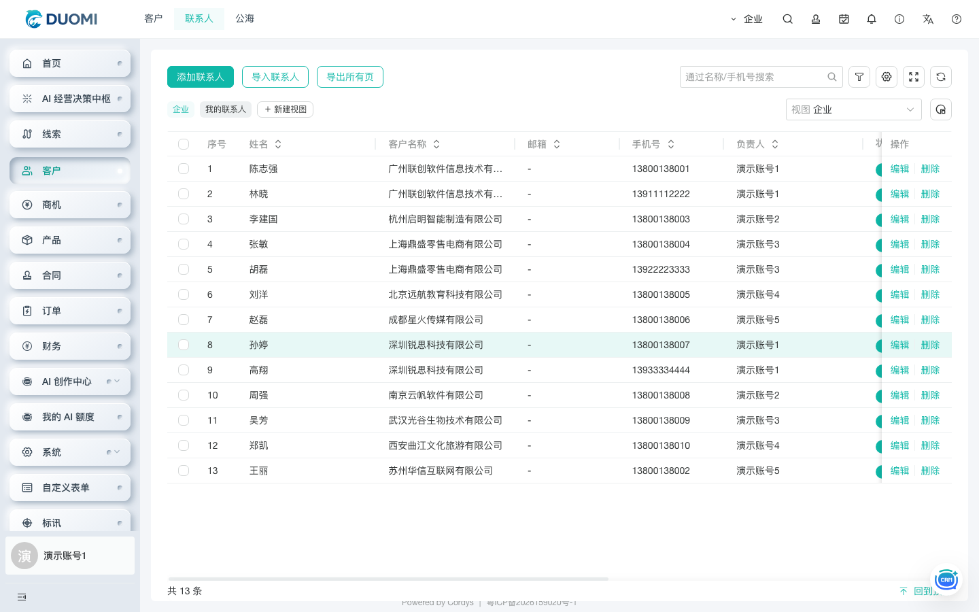The image size is (979, 612).
Task: Open the filter funnel icon
Action: pyautogui.click(x=859, y=77)
